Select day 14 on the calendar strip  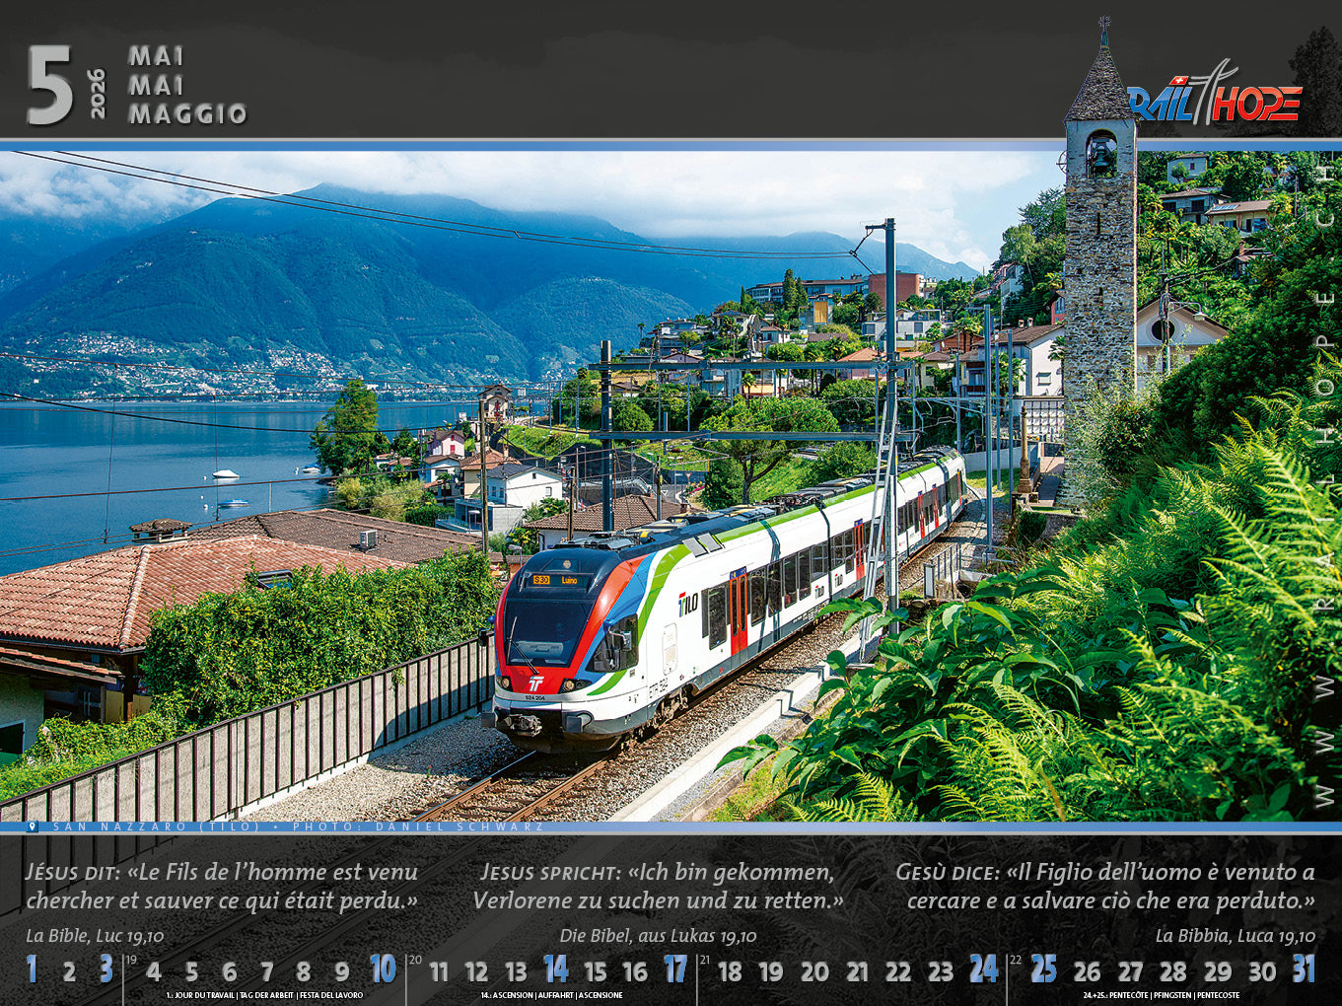pos(555,970)
